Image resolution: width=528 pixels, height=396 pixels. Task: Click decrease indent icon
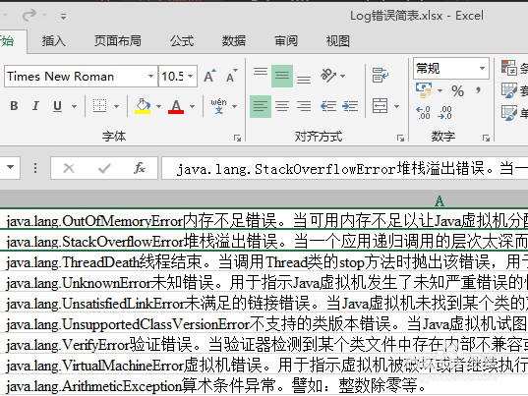[x=328, y=106]
